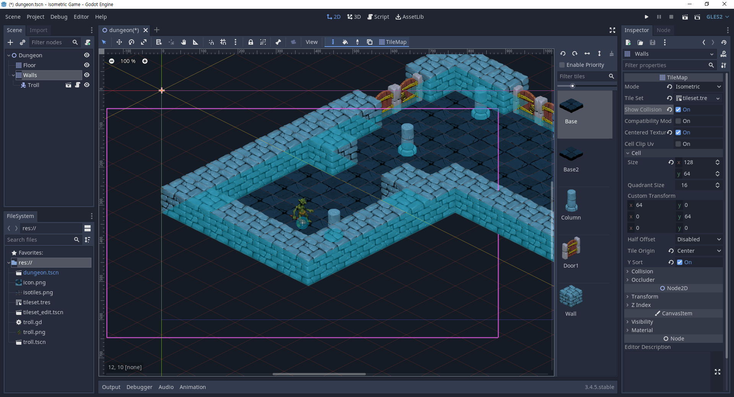
Task: Switch to the Node tab
Action: pyautogui.click(x=663, y=30)
